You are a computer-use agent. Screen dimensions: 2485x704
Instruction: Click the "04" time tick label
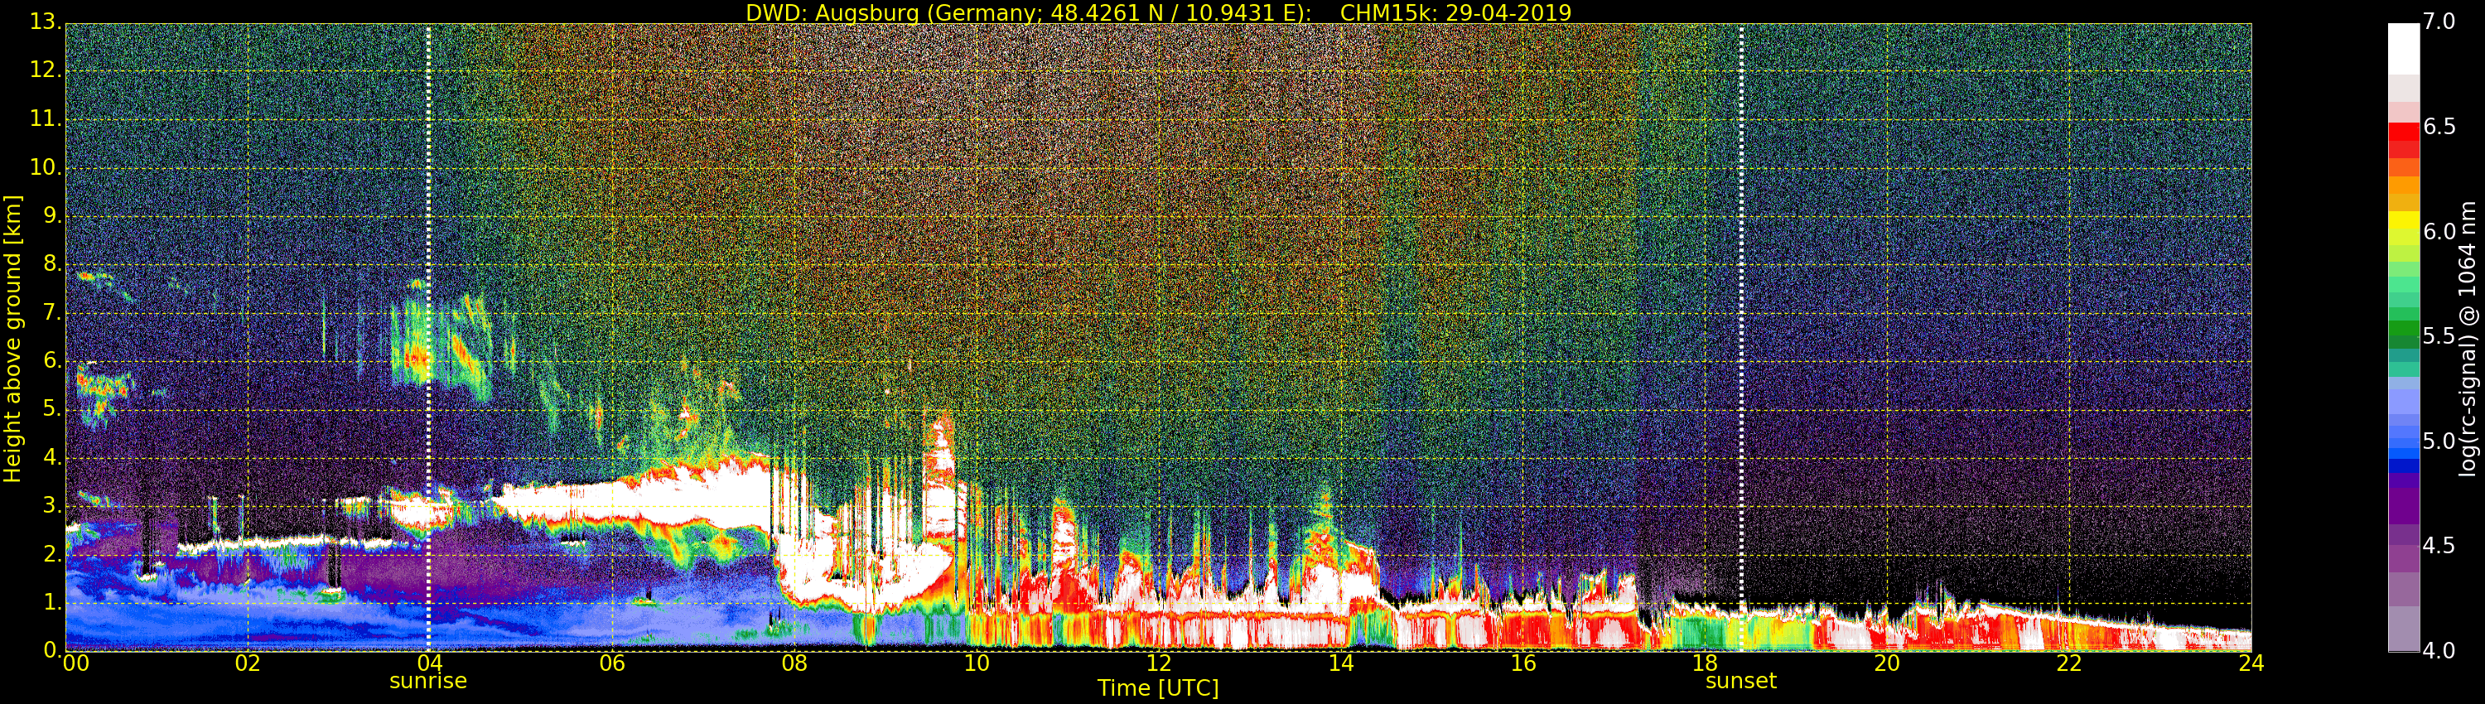[x=429, y=663]
